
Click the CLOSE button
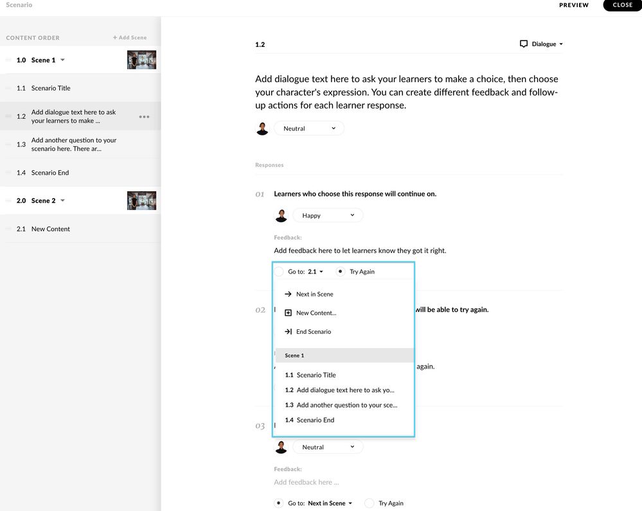pyautogui.click(x=622, y=5)
